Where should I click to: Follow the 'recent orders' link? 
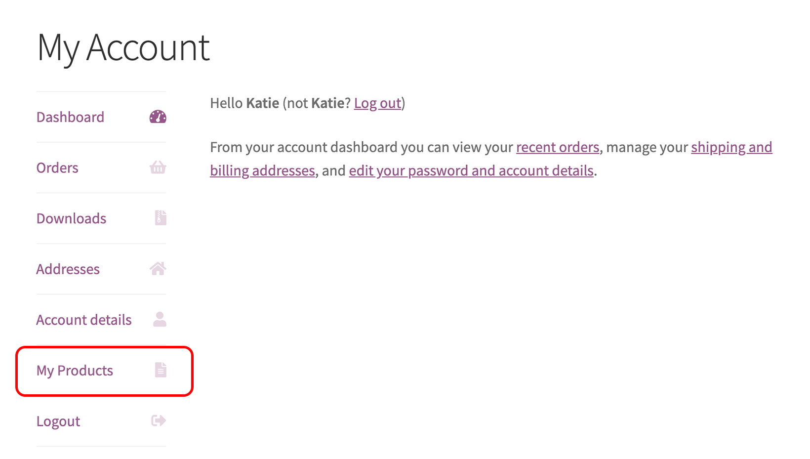557,147
